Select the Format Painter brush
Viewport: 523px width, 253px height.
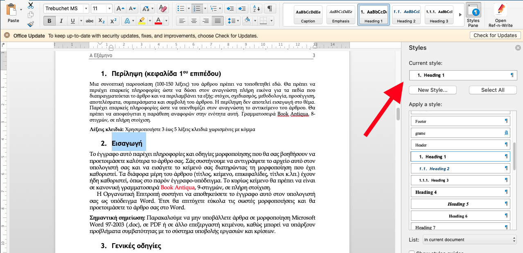click(31, 24)
